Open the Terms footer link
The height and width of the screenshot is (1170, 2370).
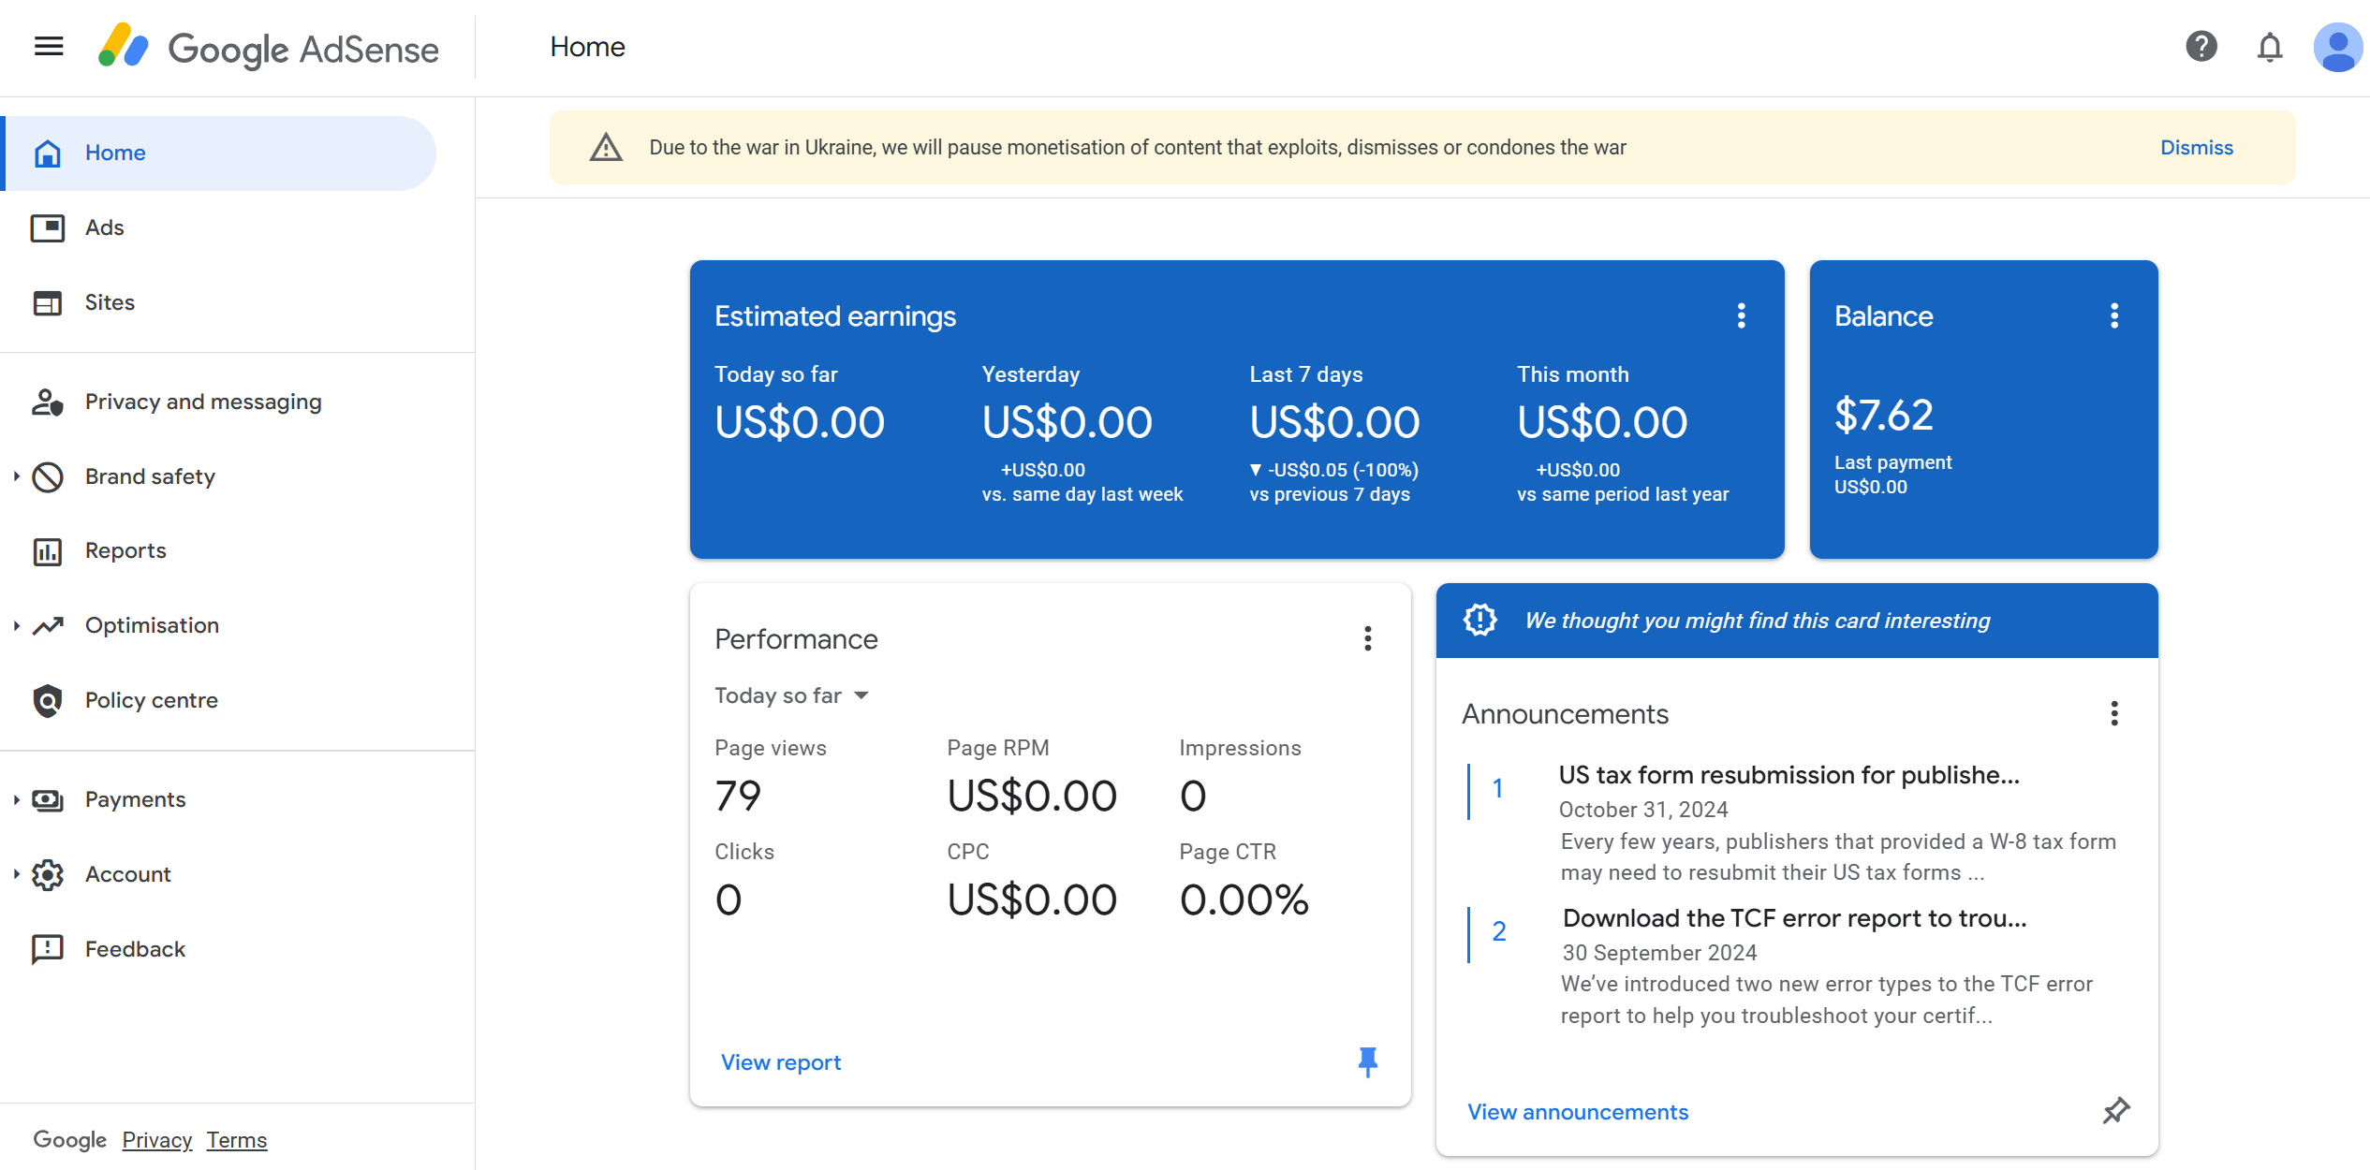click(x=237, y=1140)
